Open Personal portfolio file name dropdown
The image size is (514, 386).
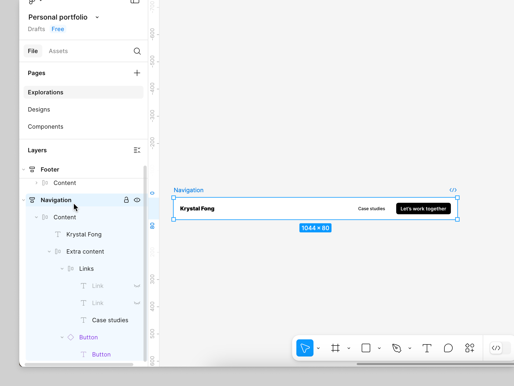pos(97,17)
